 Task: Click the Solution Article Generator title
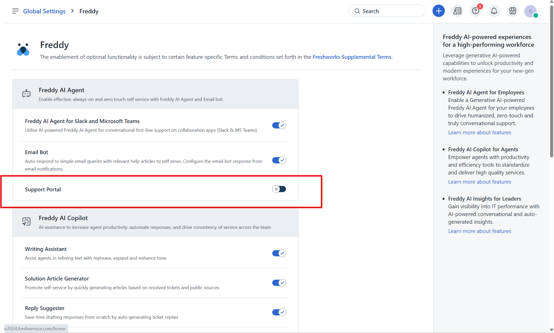(57, 279)
